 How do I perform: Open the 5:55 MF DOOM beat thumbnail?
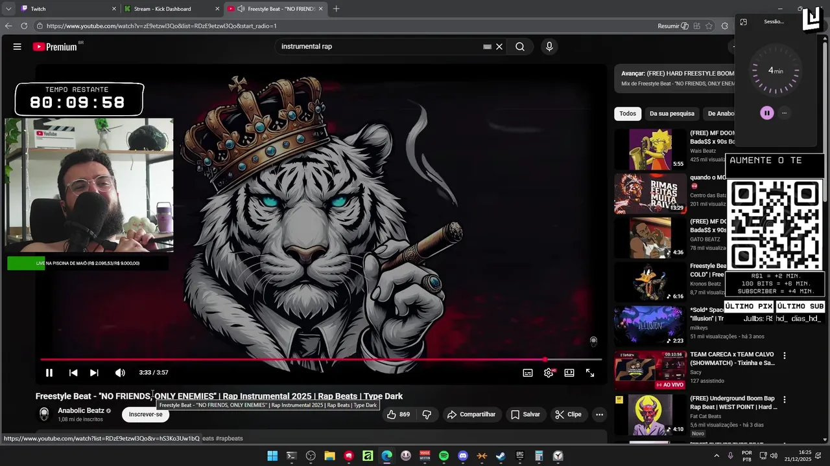click(650, 150)
